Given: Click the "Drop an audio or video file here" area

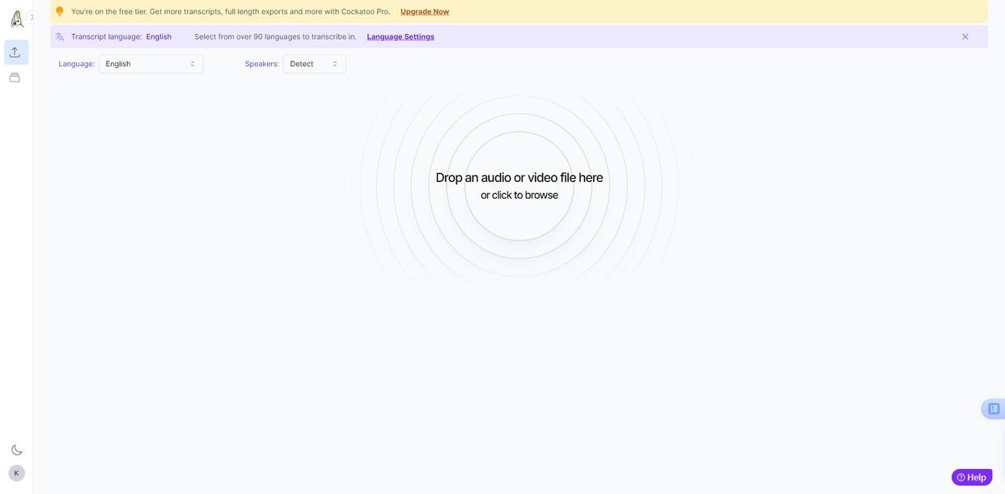Looking at the screenshot, I should point(519,177).
